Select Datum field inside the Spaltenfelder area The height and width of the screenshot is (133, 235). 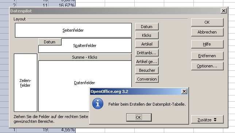(50, 42)
